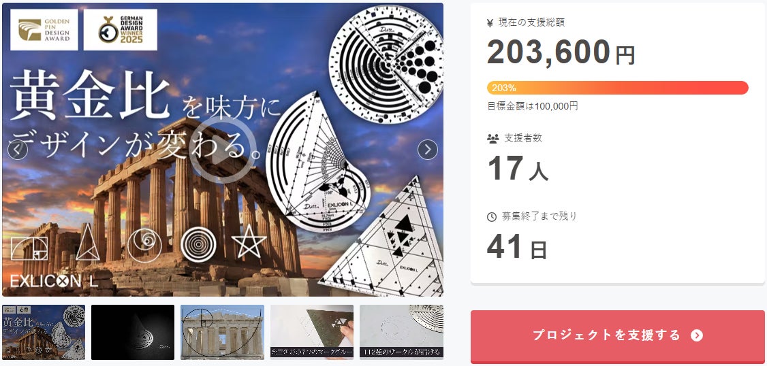Click the Golden Pin Design Award badge
767x366 pixels.
click(x=44, y=30)
